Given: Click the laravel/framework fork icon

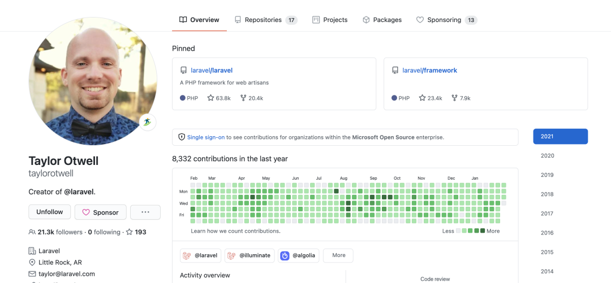Looking at the screenshot, I should coord(454,98).
